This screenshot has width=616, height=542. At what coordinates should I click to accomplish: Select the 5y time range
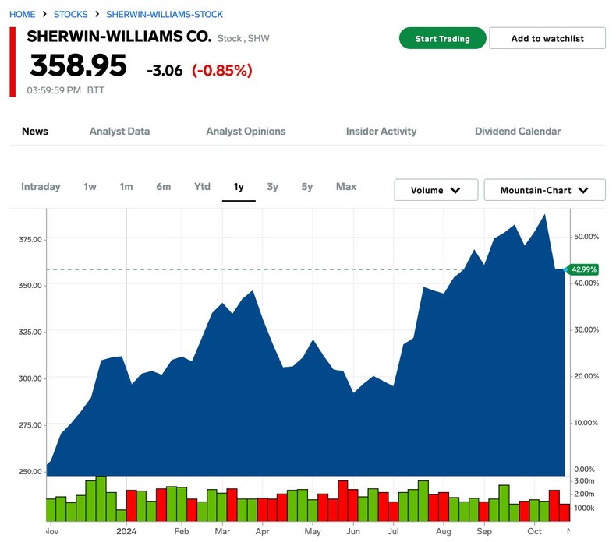pos(307,187)
